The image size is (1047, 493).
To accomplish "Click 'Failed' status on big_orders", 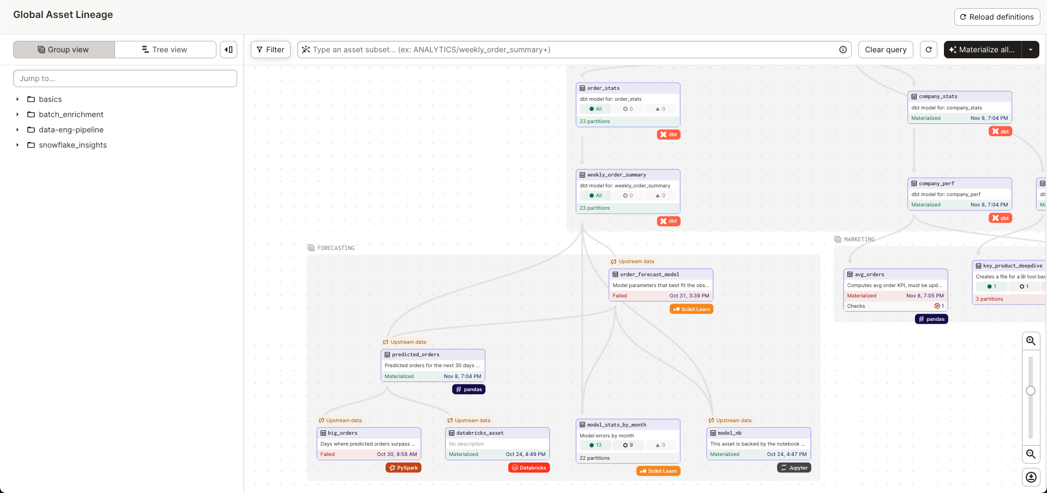I will [328, 454].
